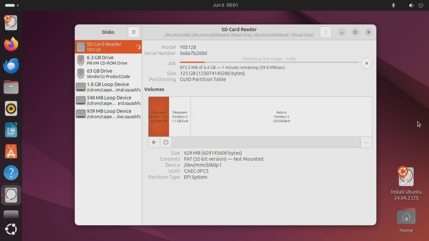
Task: Open drive options three-dot menu
Action: (x=326, y=32)
